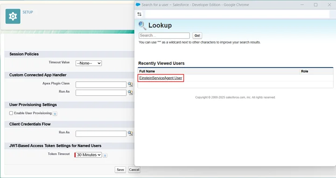This screenshot has width=336, height=178.
Task: Focus the Lookup search box
Action: pos(164,36)
